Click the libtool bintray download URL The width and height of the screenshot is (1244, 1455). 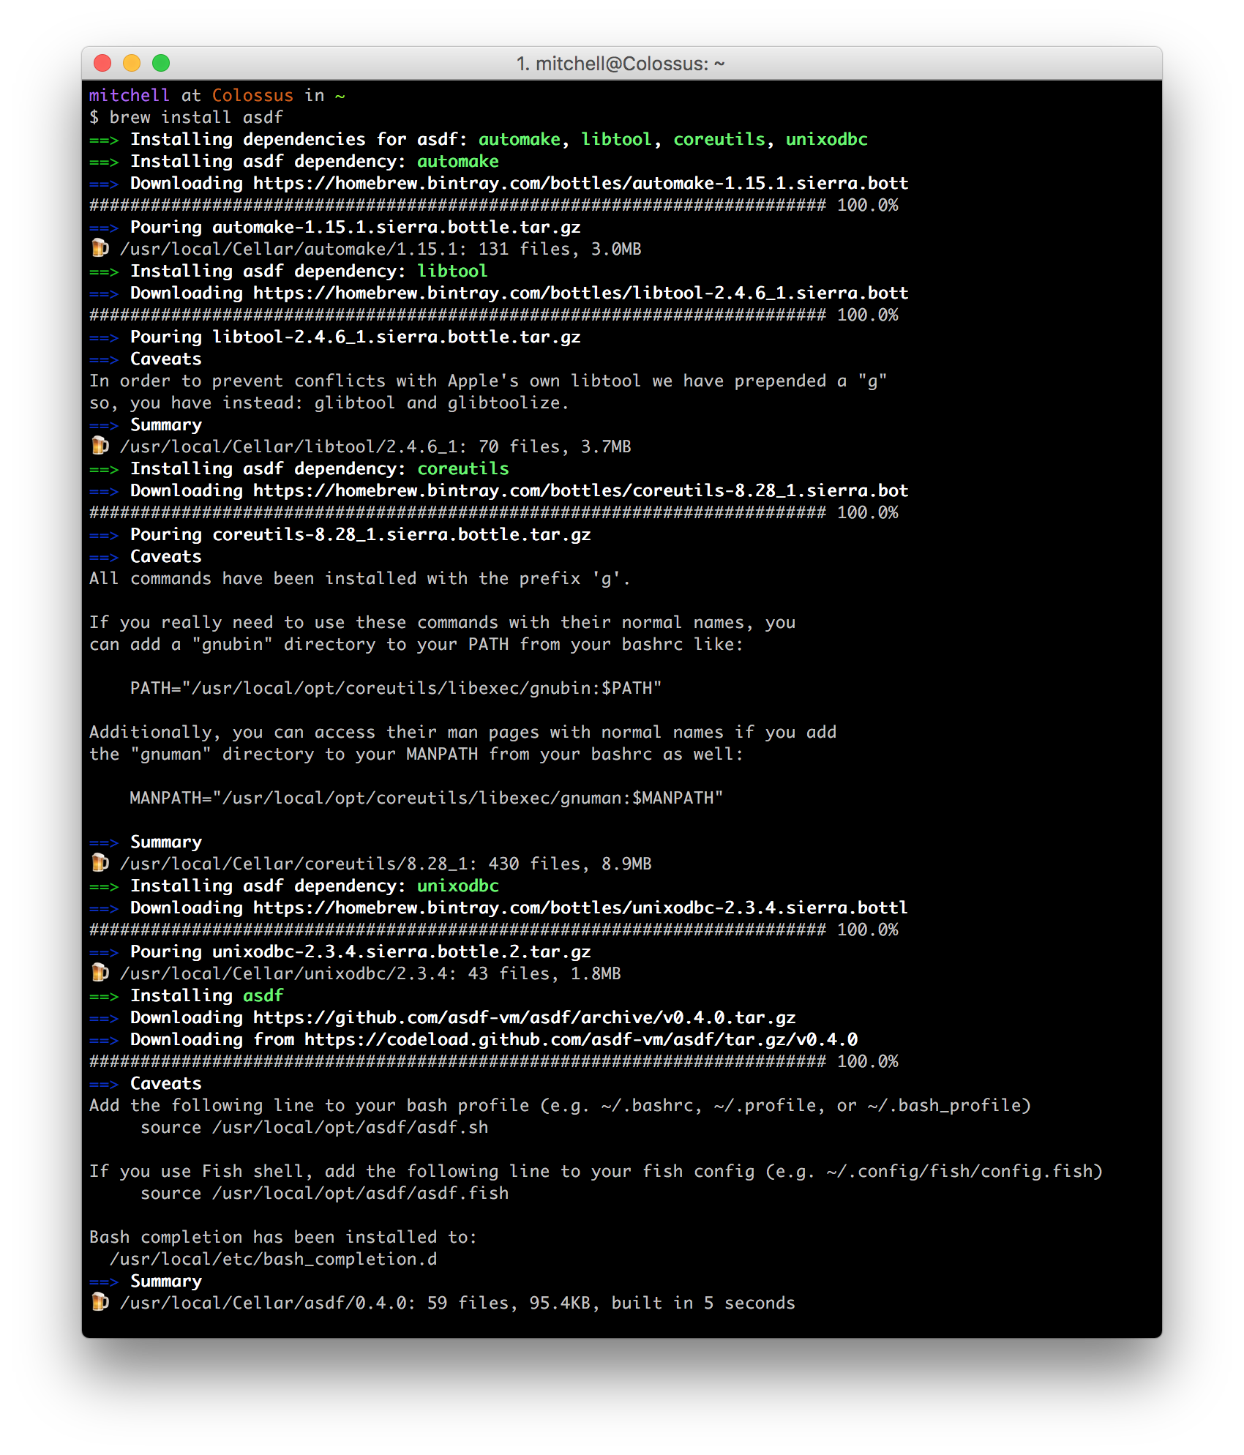point(581,293)
